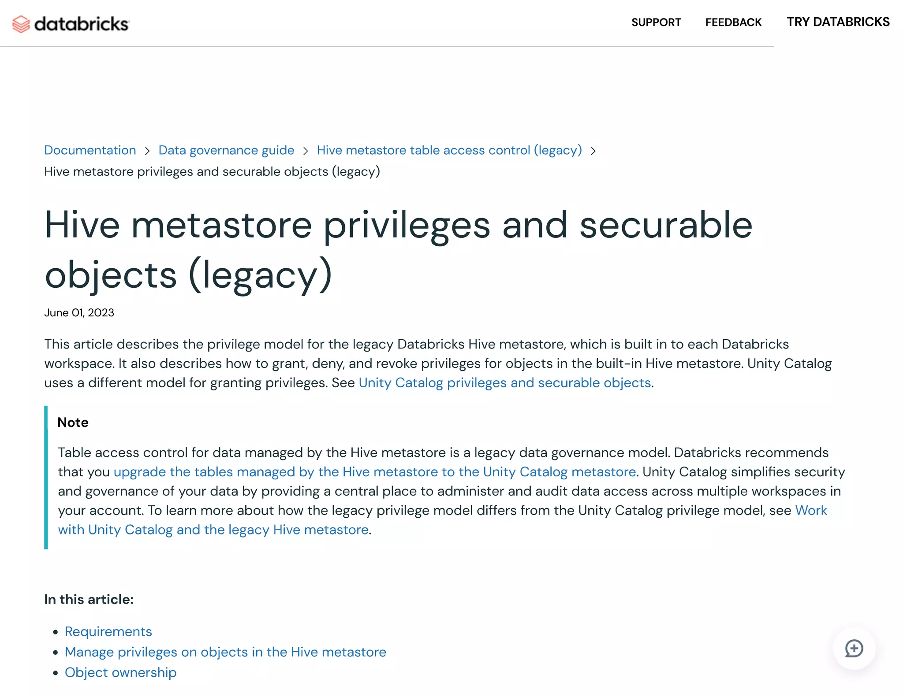The image size is (903, 697).
Task: Open the Support menu item
Action: tap(656, 22)
